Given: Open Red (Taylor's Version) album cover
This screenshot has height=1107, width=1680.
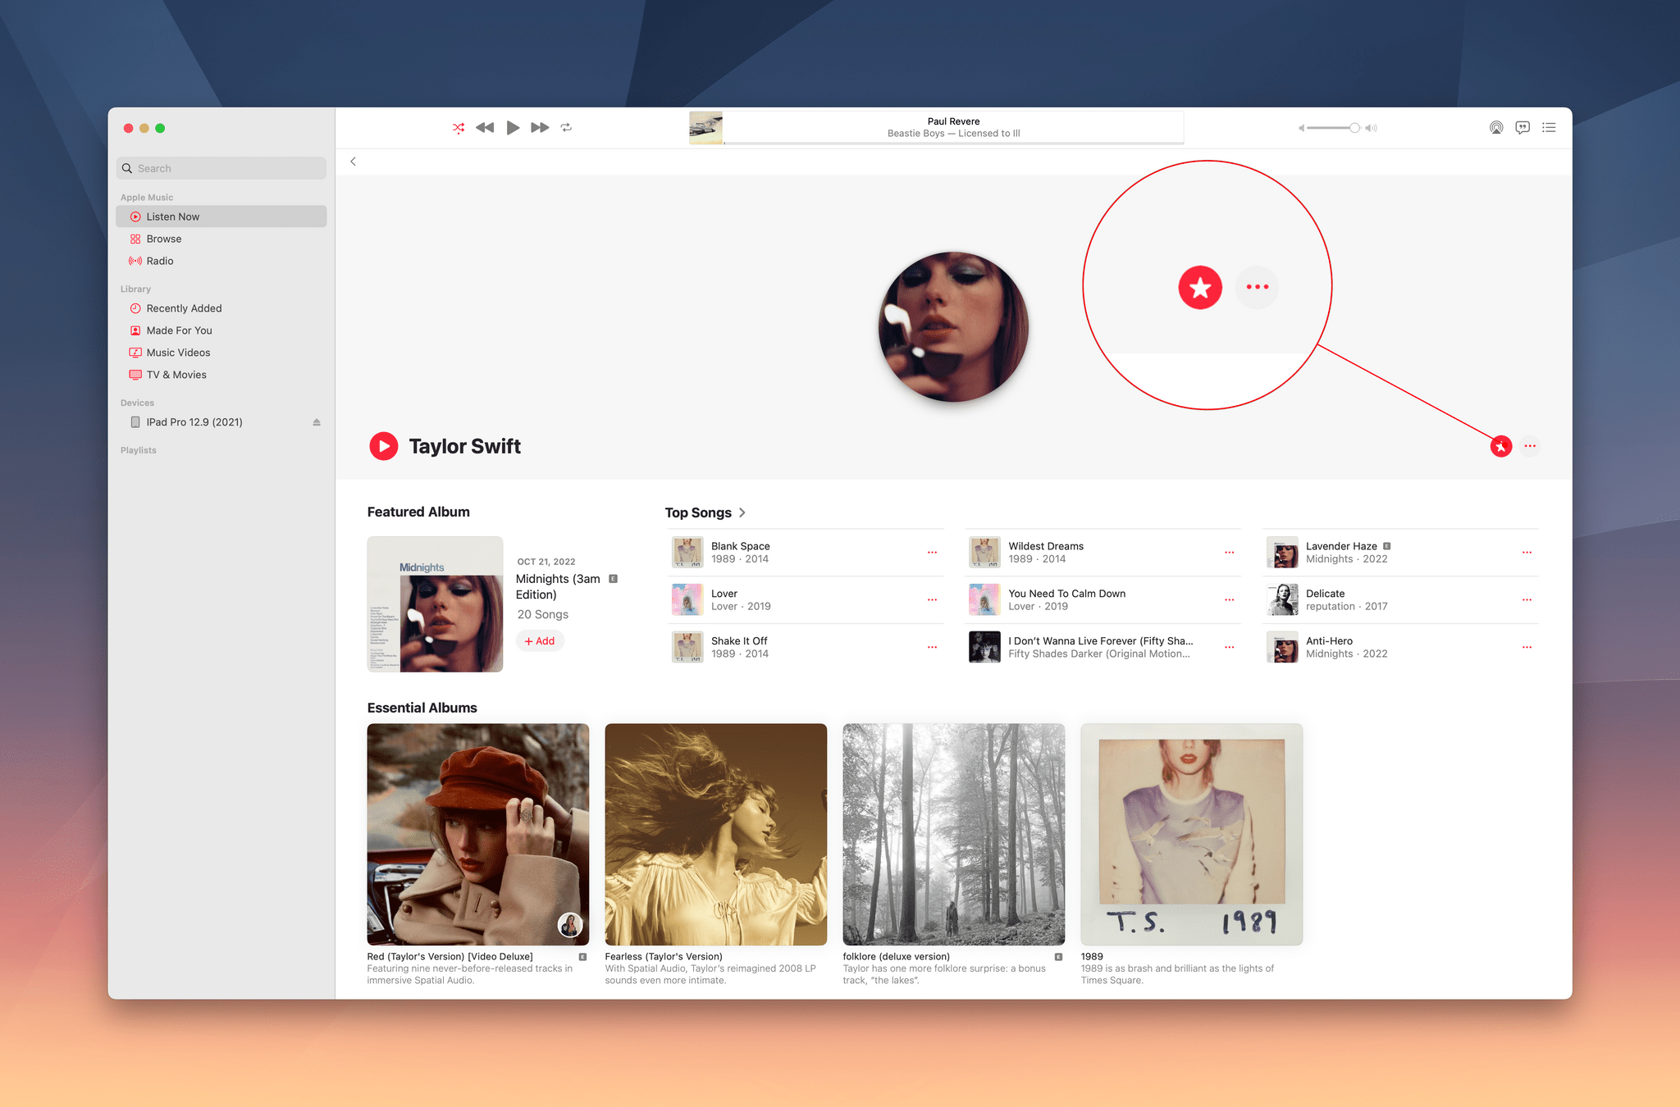Looking at the screenshot, I should (x=478, y=834).
